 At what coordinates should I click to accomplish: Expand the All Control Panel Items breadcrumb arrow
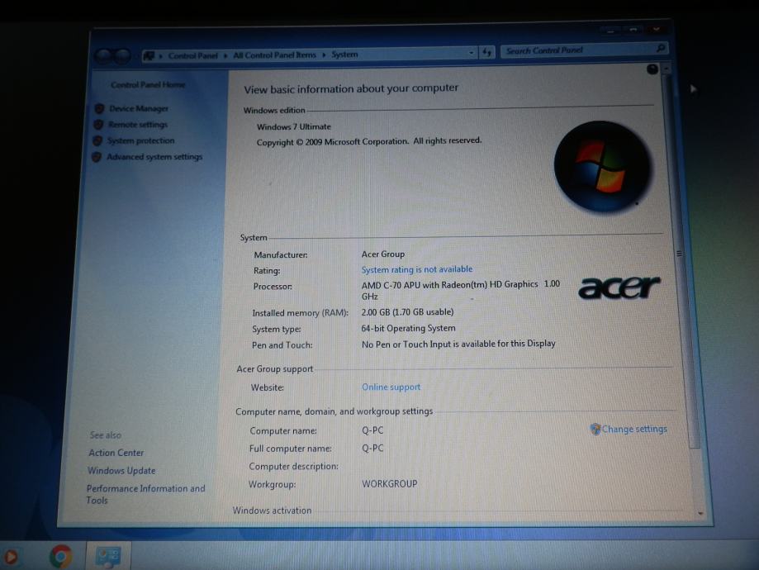point(324,55)
